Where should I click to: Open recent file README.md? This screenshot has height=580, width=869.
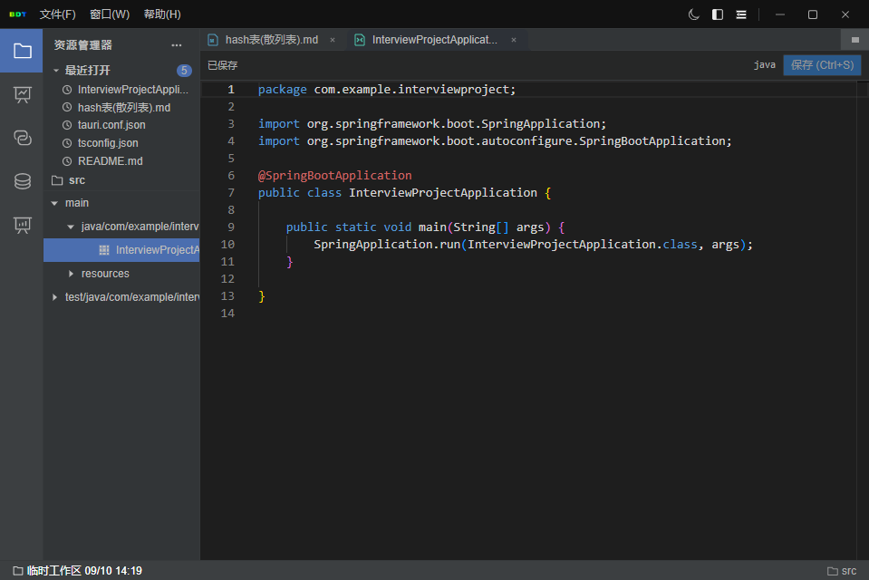coord(111,160)
